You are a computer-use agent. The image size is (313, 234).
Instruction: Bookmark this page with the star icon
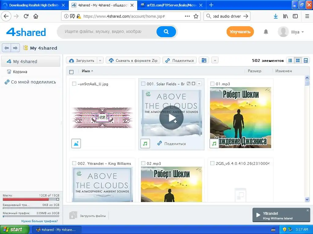[x=196, y=16]
